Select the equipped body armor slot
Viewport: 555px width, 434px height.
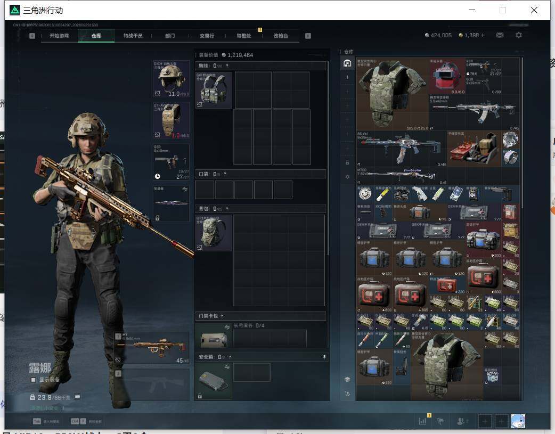[x=172, y=121]
